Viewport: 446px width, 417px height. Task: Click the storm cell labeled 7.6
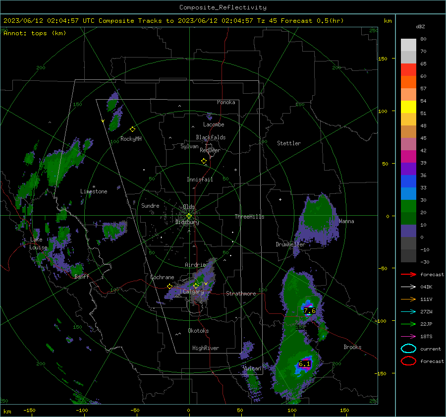[309, 310]
